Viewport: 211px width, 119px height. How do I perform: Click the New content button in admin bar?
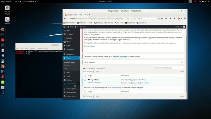click(x=83, y=27)
